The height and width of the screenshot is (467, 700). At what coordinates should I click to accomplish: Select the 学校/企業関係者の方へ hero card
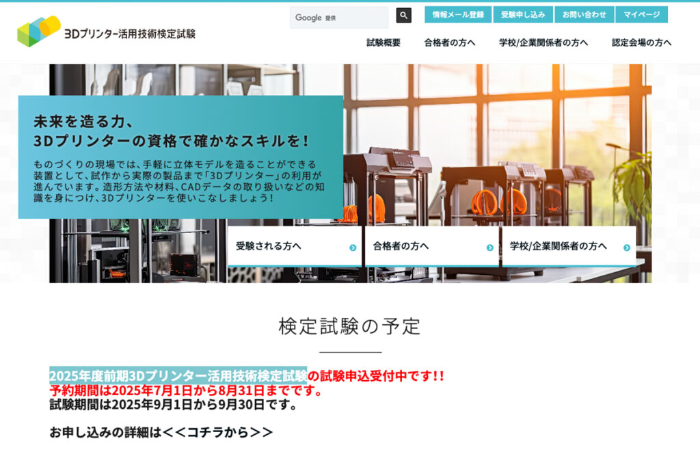click(x=569, y=246)
